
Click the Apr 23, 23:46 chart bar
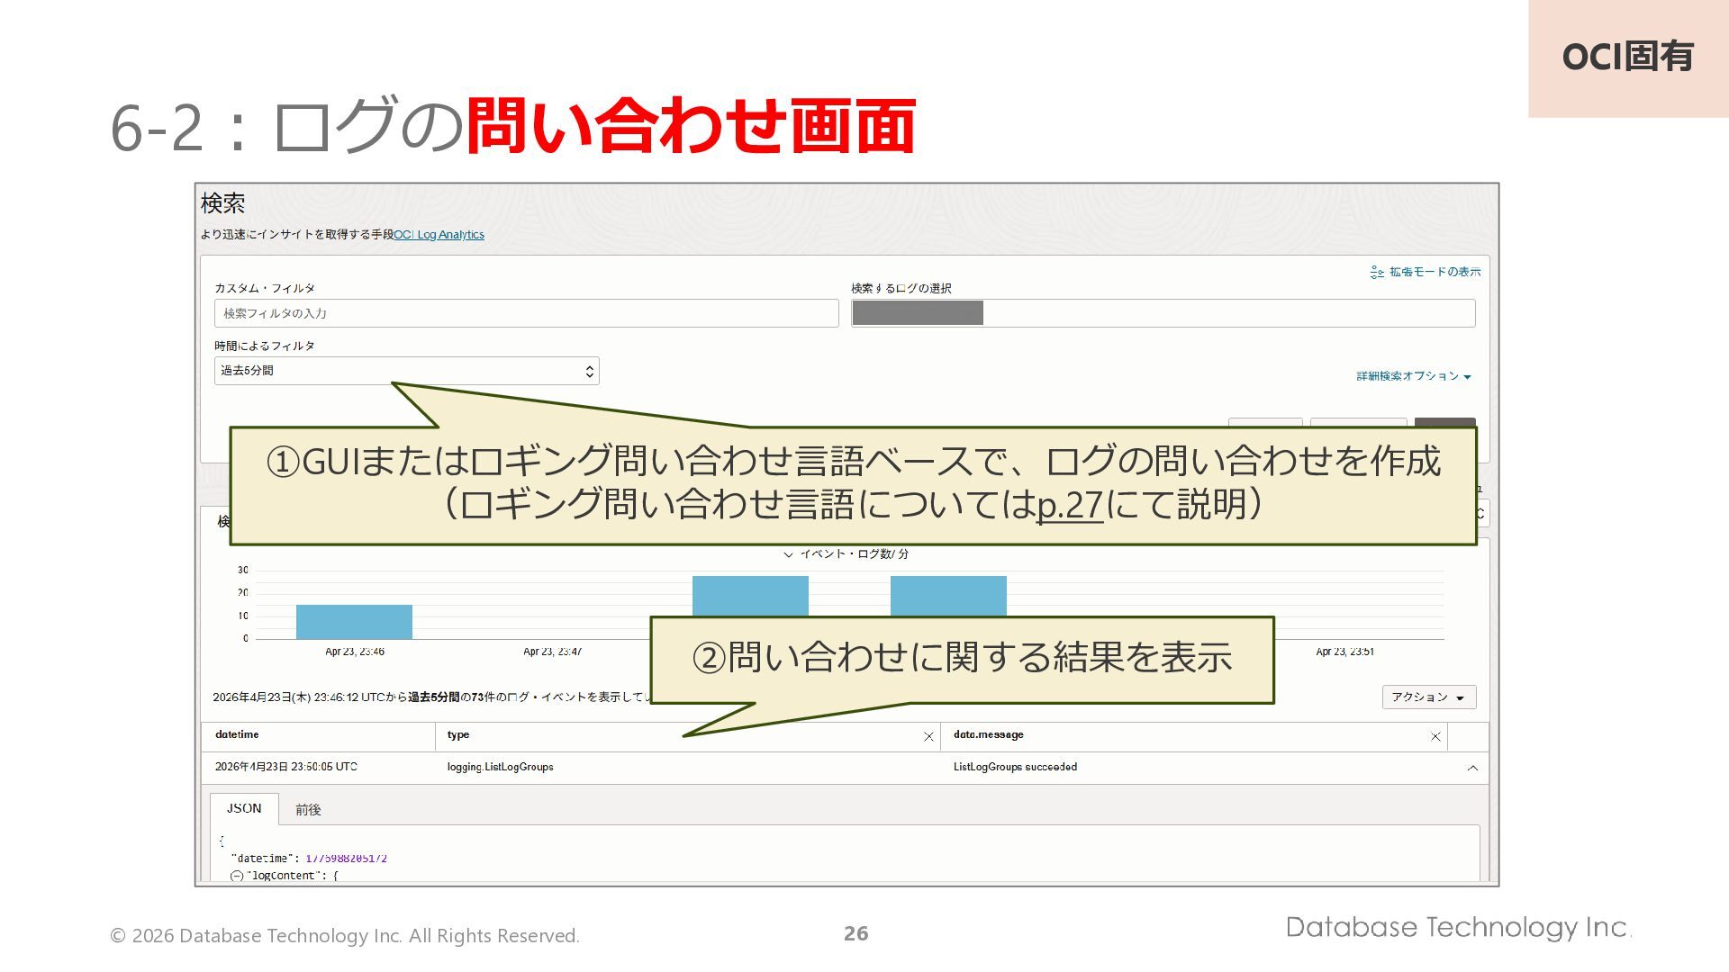click(x=354, y=622)
